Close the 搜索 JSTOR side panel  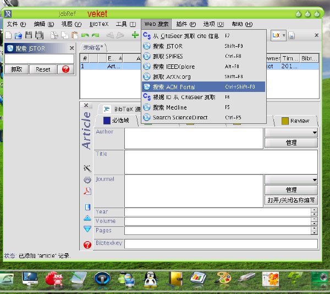(71, 48)
